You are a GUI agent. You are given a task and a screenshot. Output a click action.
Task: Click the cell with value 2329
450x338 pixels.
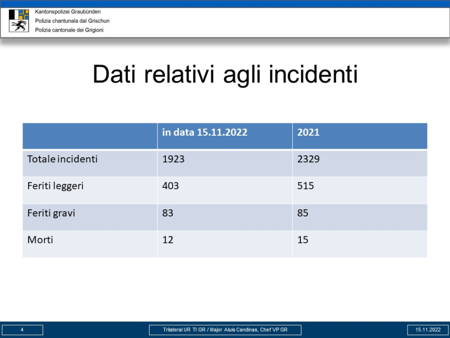click(x=308, y=159)
